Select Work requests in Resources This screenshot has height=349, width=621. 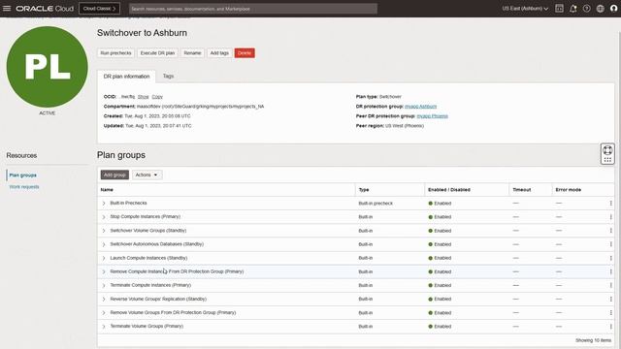tap(24, 187)
